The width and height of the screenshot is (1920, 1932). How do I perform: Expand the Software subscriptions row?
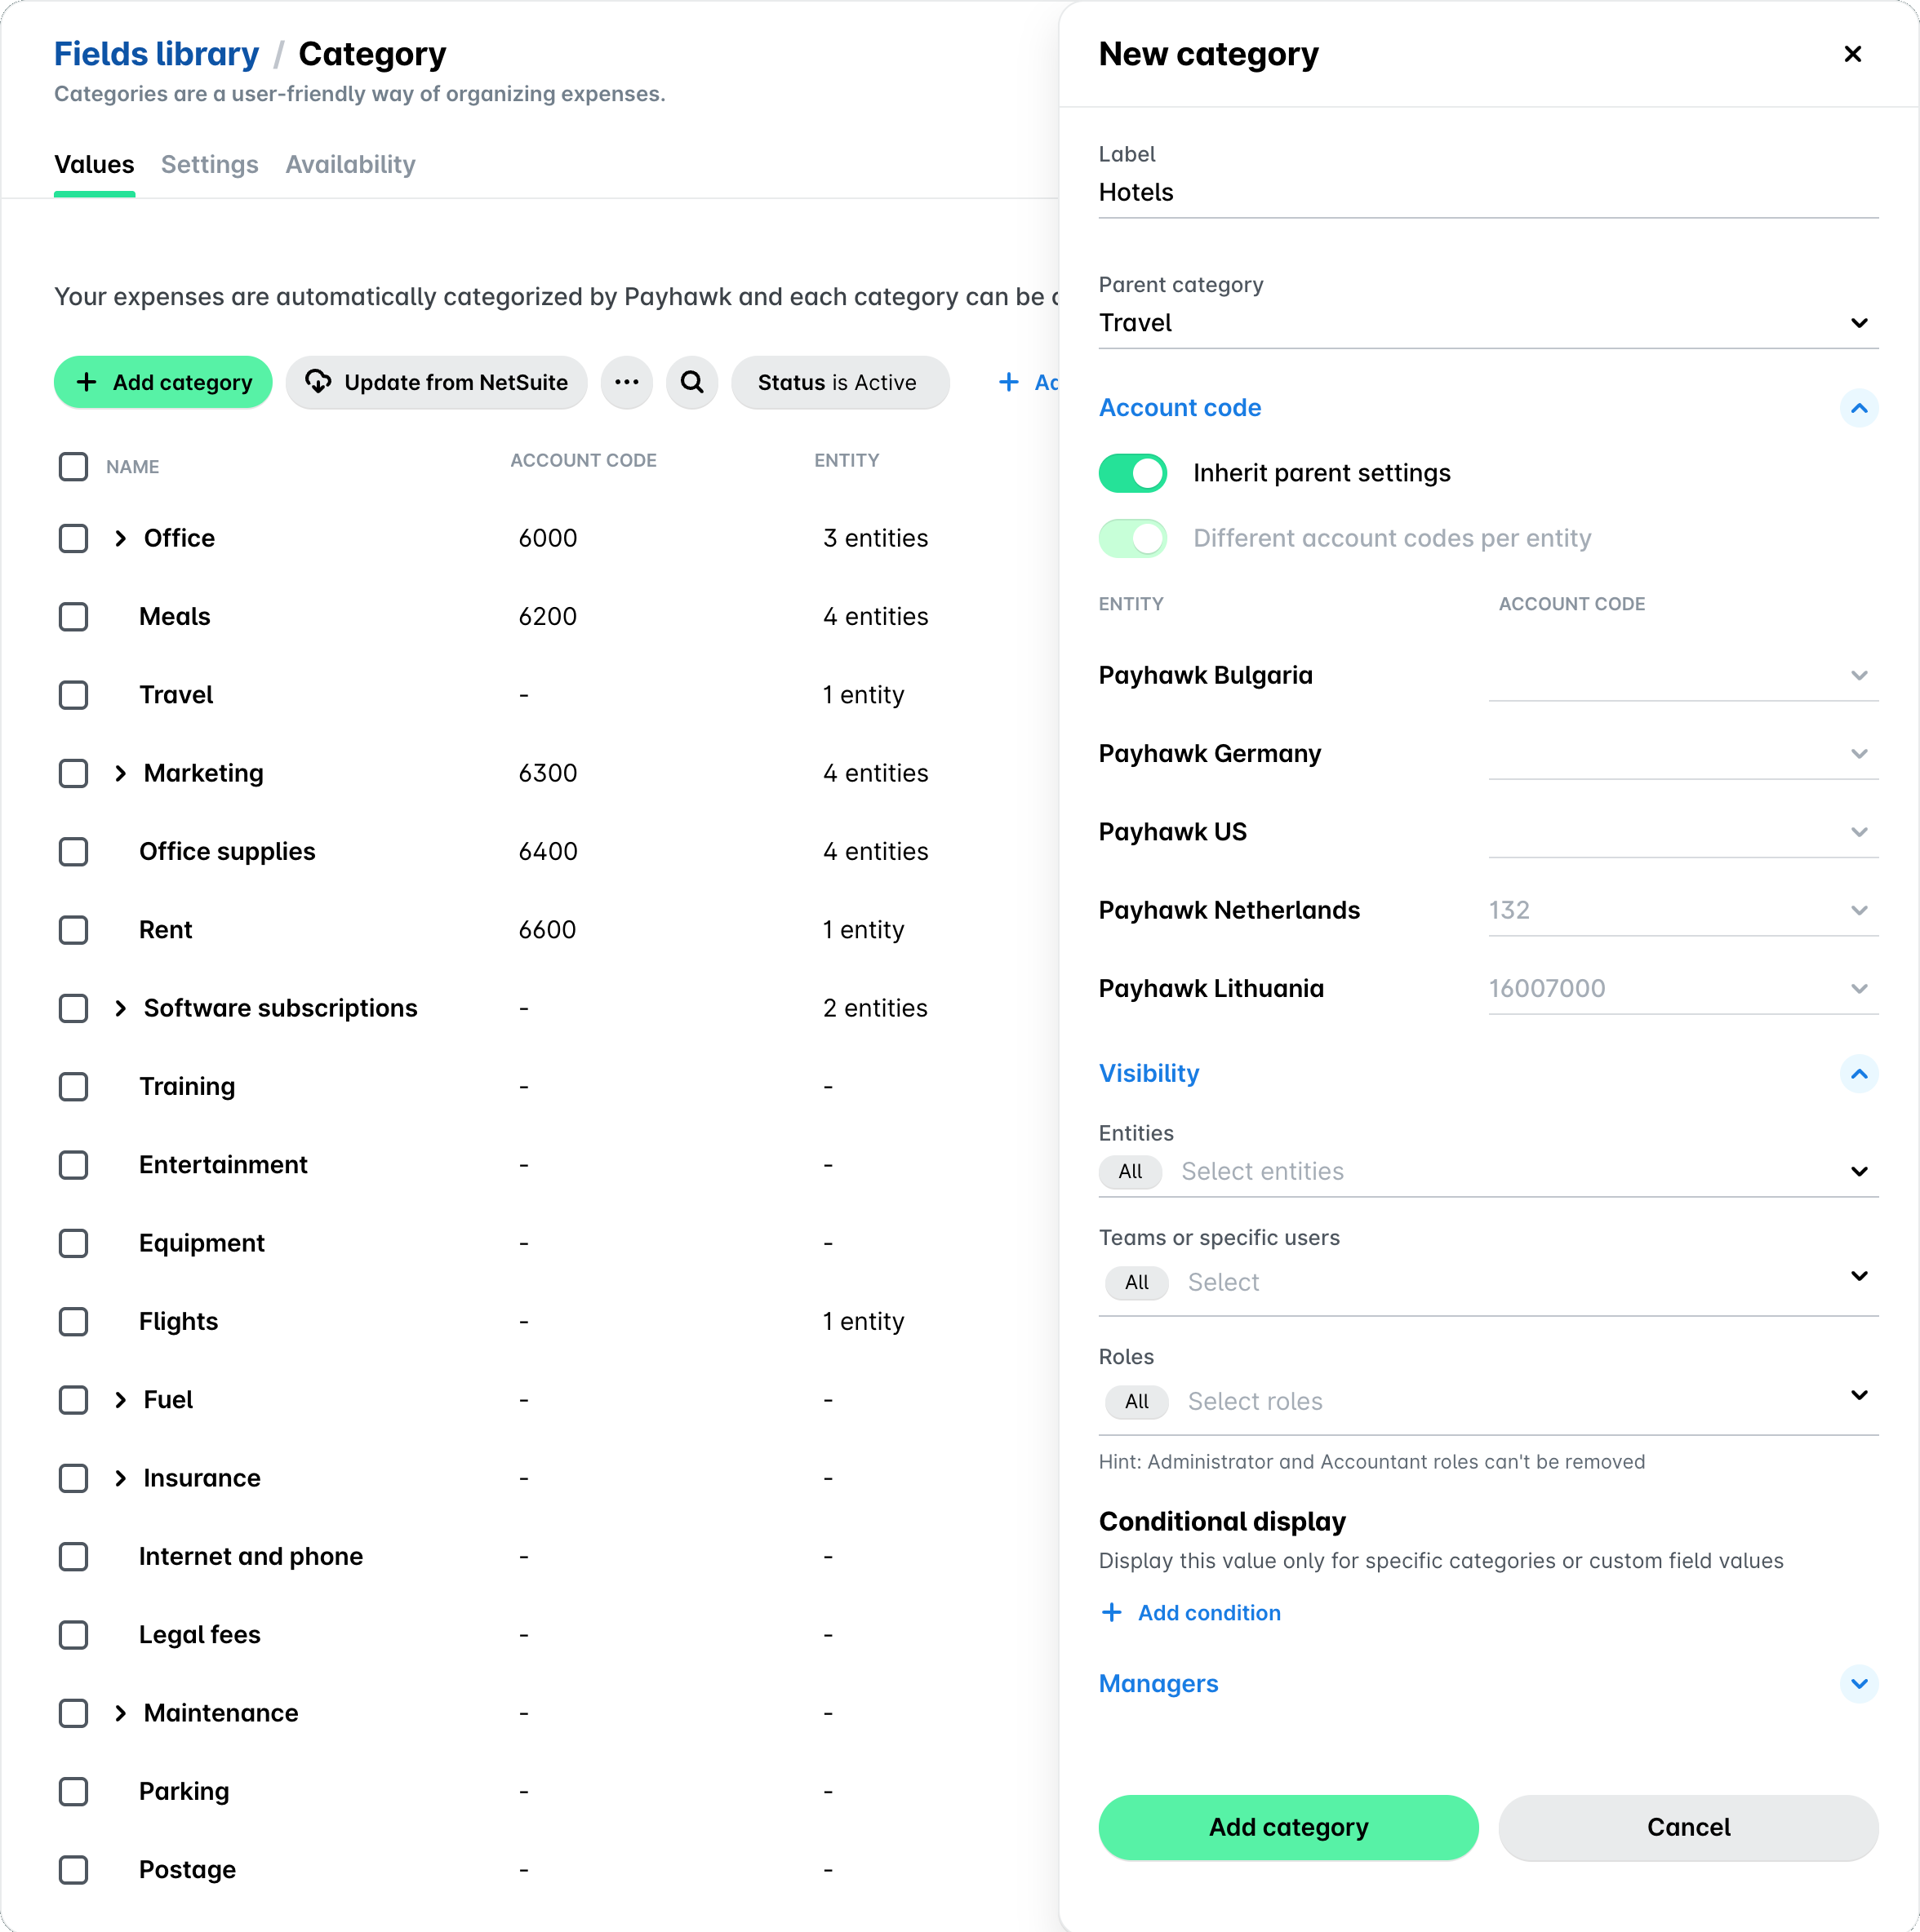coord(120,1008)
